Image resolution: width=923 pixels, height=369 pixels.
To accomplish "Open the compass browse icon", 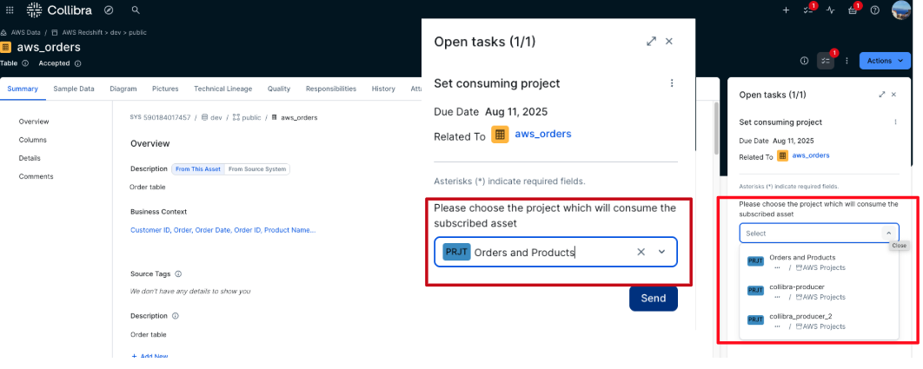I will 109,10.
